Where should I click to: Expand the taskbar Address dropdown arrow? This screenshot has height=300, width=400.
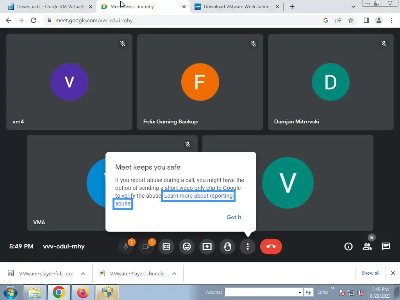tap(300, 292)
